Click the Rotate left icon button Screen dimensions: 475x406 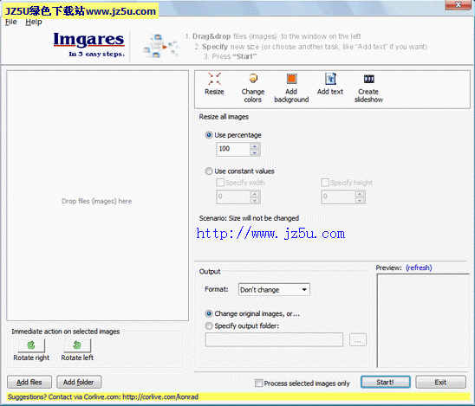[77, 345]
